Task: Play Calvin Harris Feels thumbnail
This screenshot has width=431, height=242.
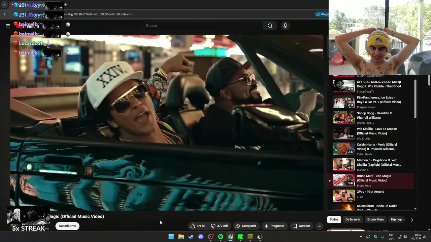Action: point(344,148)
